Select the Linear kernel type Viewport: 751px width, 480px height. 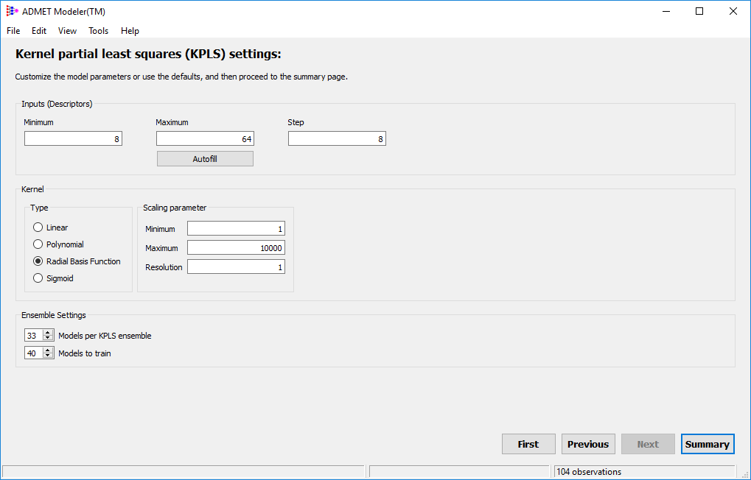(x=50, y=227)
